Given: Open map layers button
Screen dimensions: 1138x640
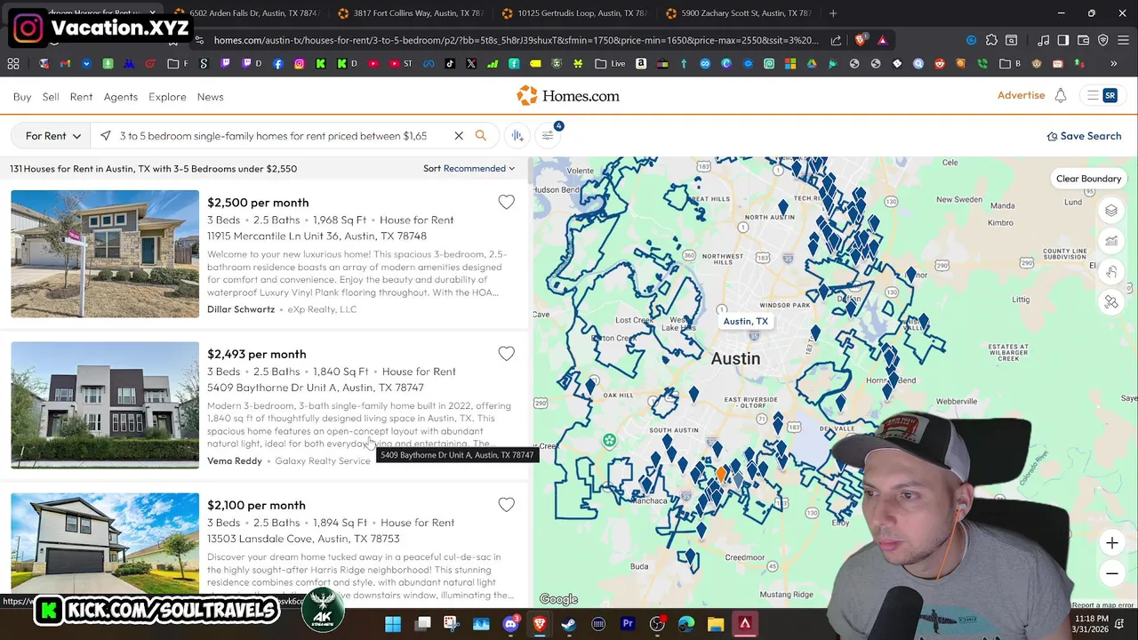Looking at the screenshot, I should 1111,211.
